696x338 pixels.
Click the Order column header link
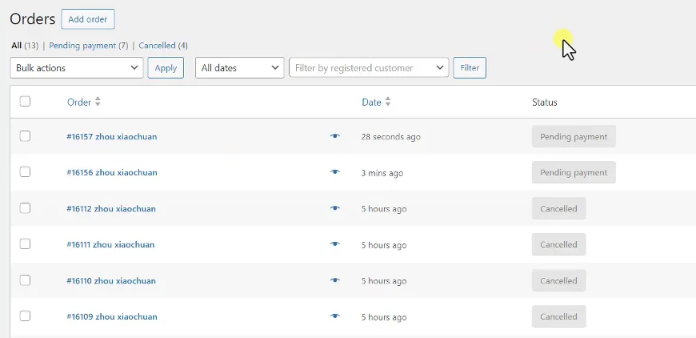(x=79, y=103)
